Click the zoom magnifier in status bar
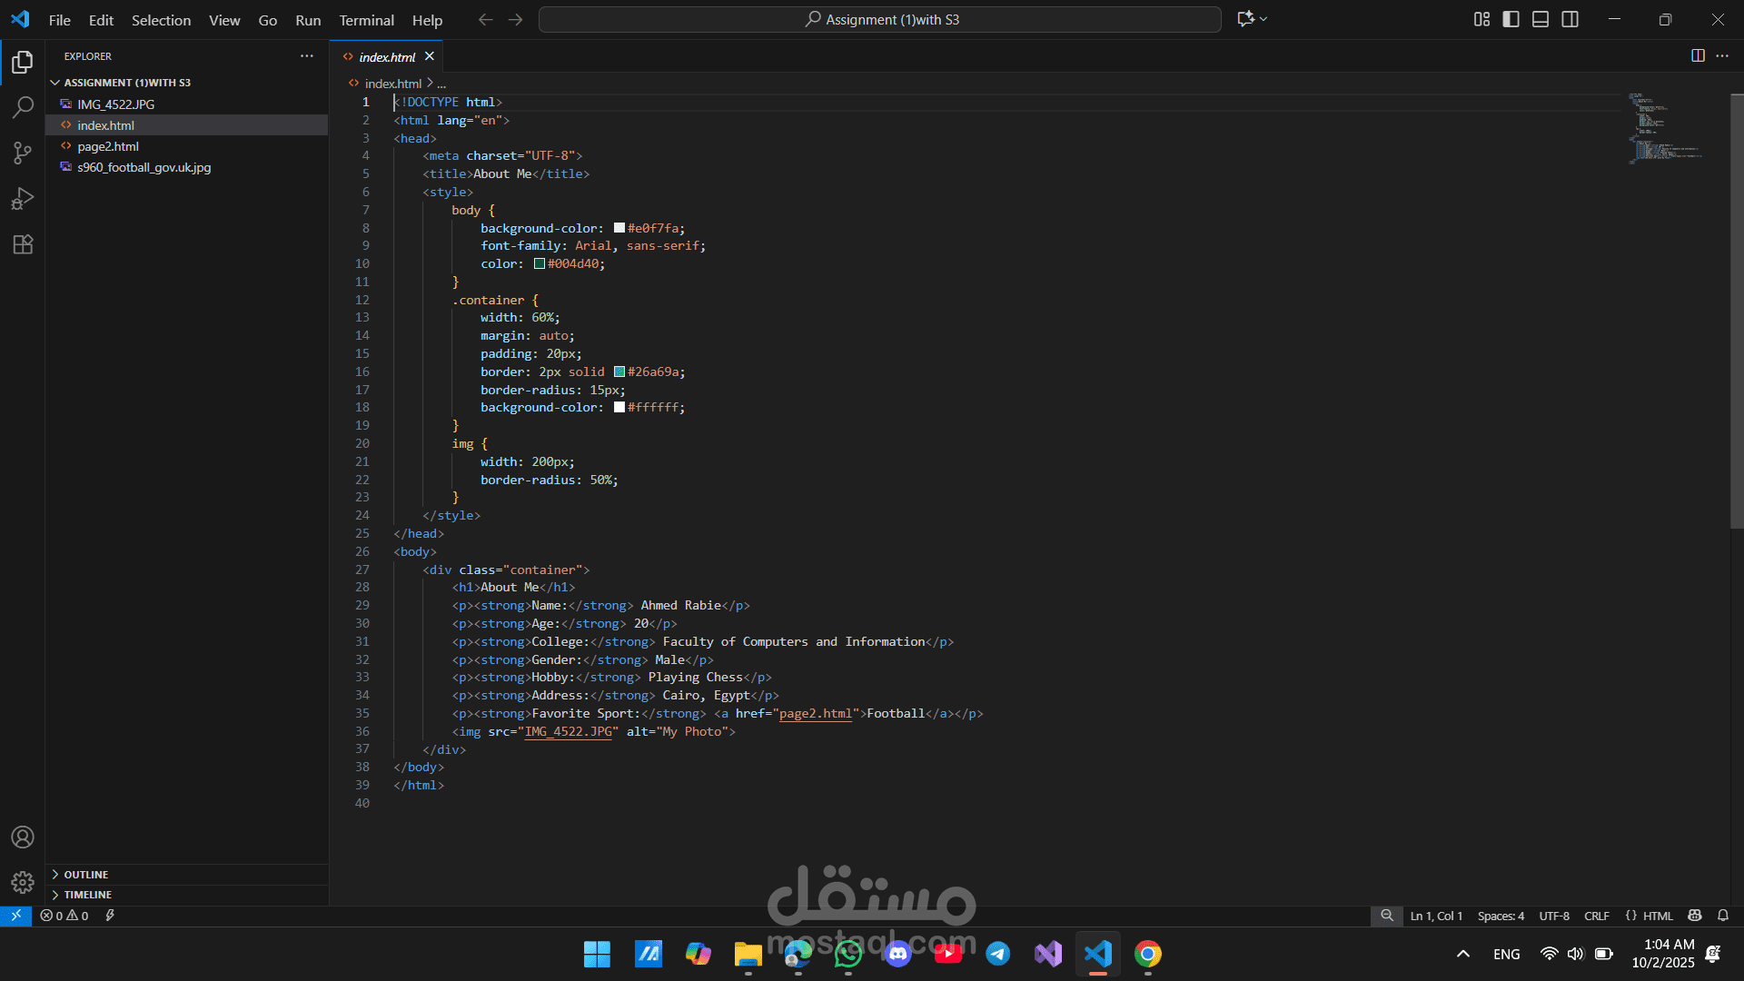The image size is (1744, 981). point(1387,916)
